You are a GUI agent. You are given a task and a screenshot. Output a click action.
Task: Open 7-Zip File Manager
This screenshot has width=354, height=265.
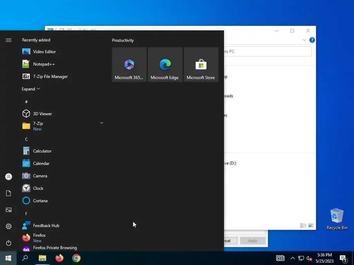pyautogui.click(x=63, y=76)
